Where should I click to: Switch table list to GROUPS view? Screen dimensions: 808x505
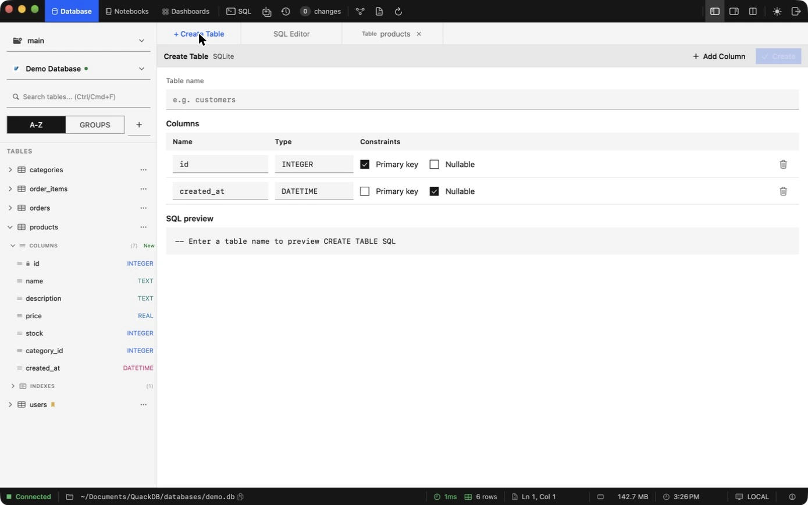(x=95, y=125)
